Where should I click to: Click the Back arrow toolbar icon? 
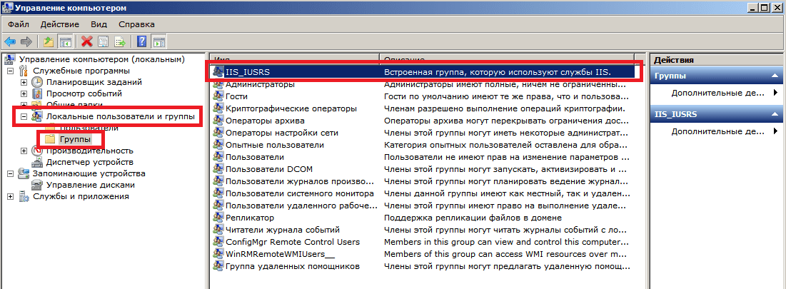coord(10,41)
